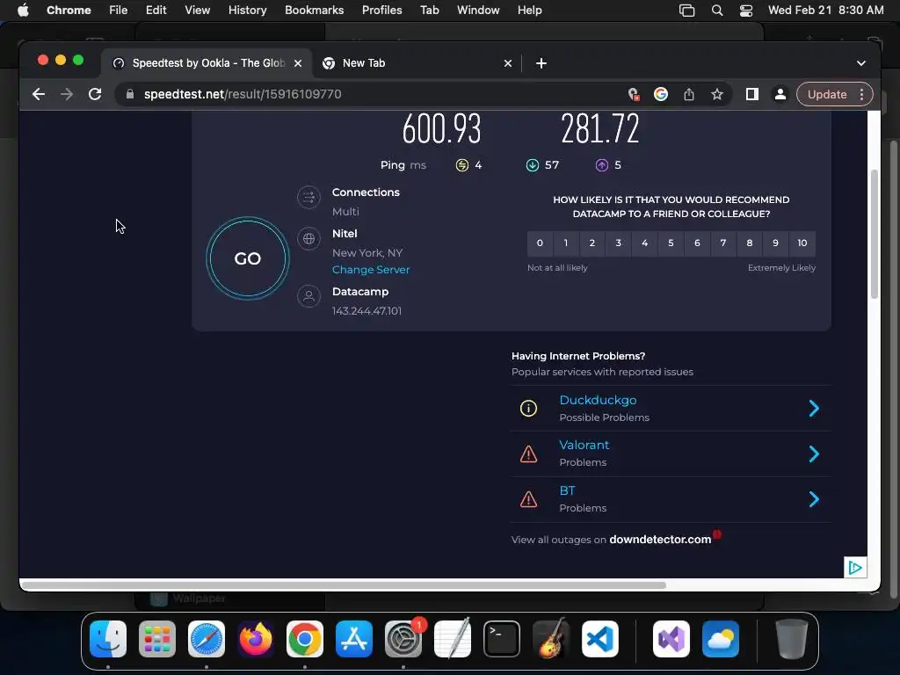Screen dimensions: 900x675
Task: Open Terminal from the Dock
Action: (x=502, y=639)
